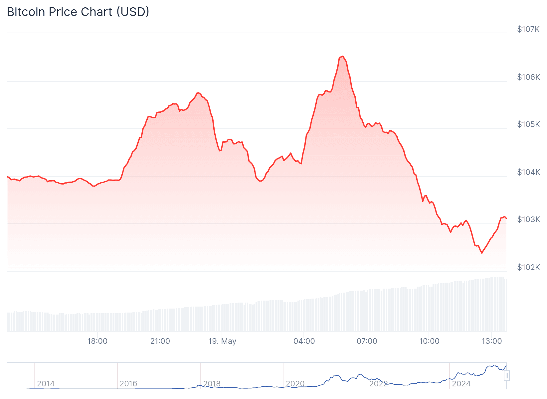Click the 07:00 x-axis time label
This screenshot has height=399, width=547.
pyautogui.click(x=367, y=341)
